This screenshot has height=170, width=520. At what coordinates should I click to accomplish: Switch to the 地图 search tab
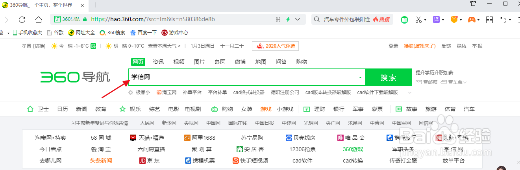[x=261, y=62]
